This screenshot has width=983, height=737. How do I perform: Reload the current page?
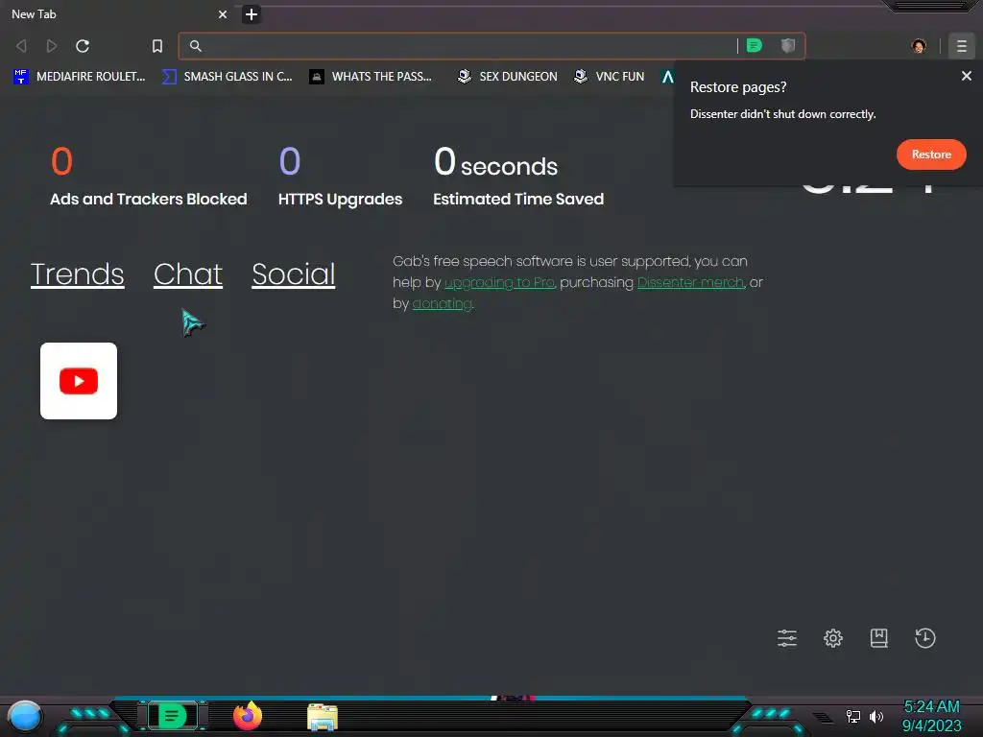[83, 46]
